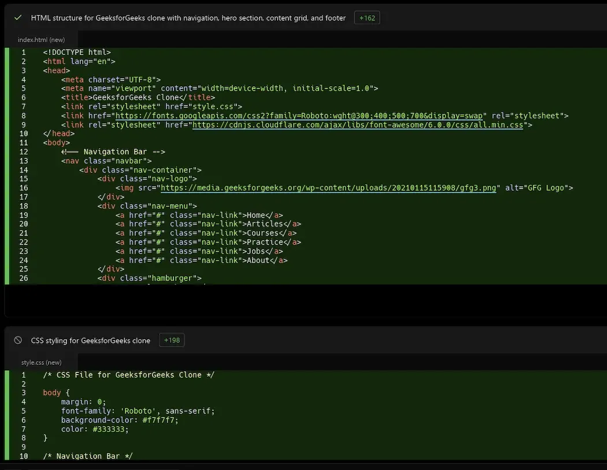Expand the HTML structure code block header
607x470 pixels.
pos(188,17)
